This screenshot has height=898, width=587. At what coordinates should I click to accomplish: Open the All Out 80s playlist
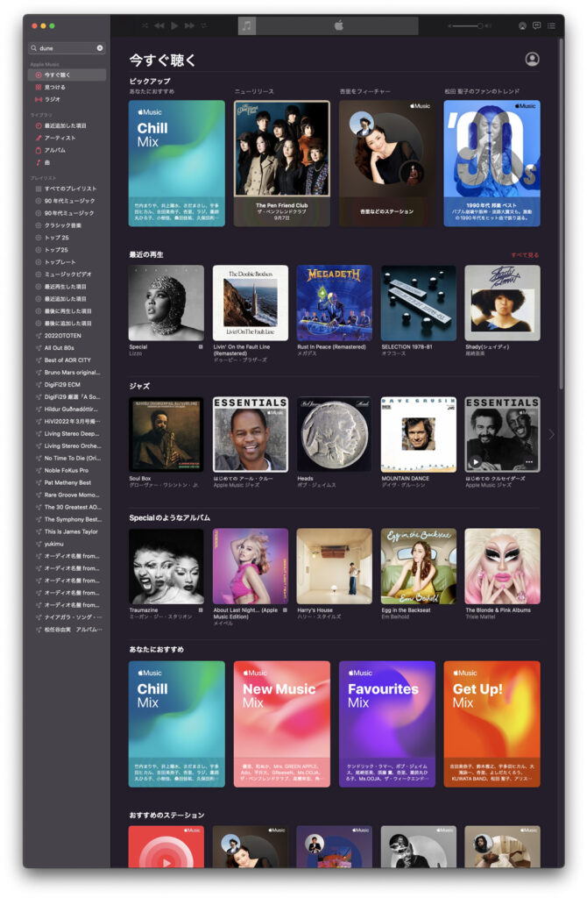point(67,347)
